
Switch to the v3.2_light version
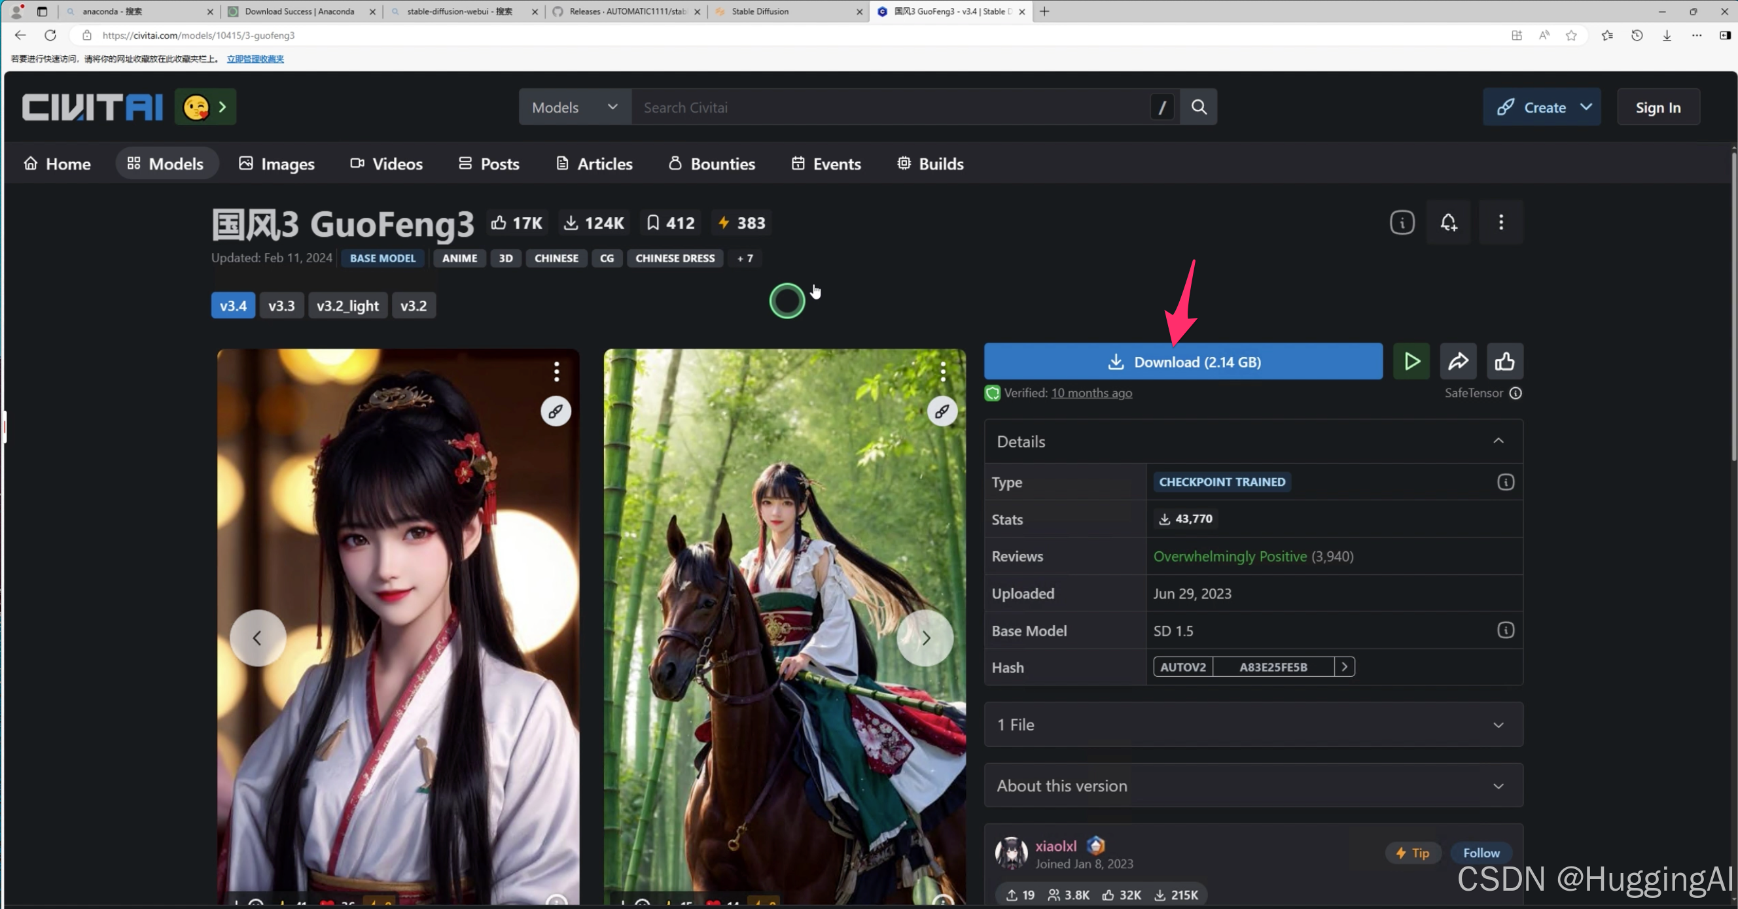pyautogui.click(x=347, y=305)
